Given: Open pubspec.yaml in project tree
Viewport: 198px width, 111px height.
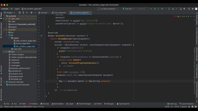Looking at the screenshot, I should click(16, 76).
